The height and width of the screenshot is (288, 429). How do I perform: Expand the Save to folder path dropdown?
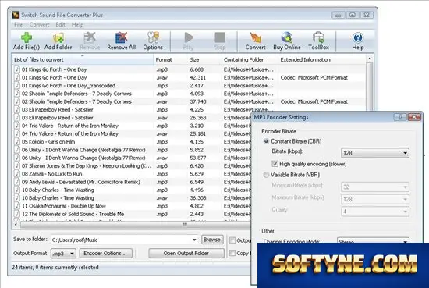pos(194,240)
